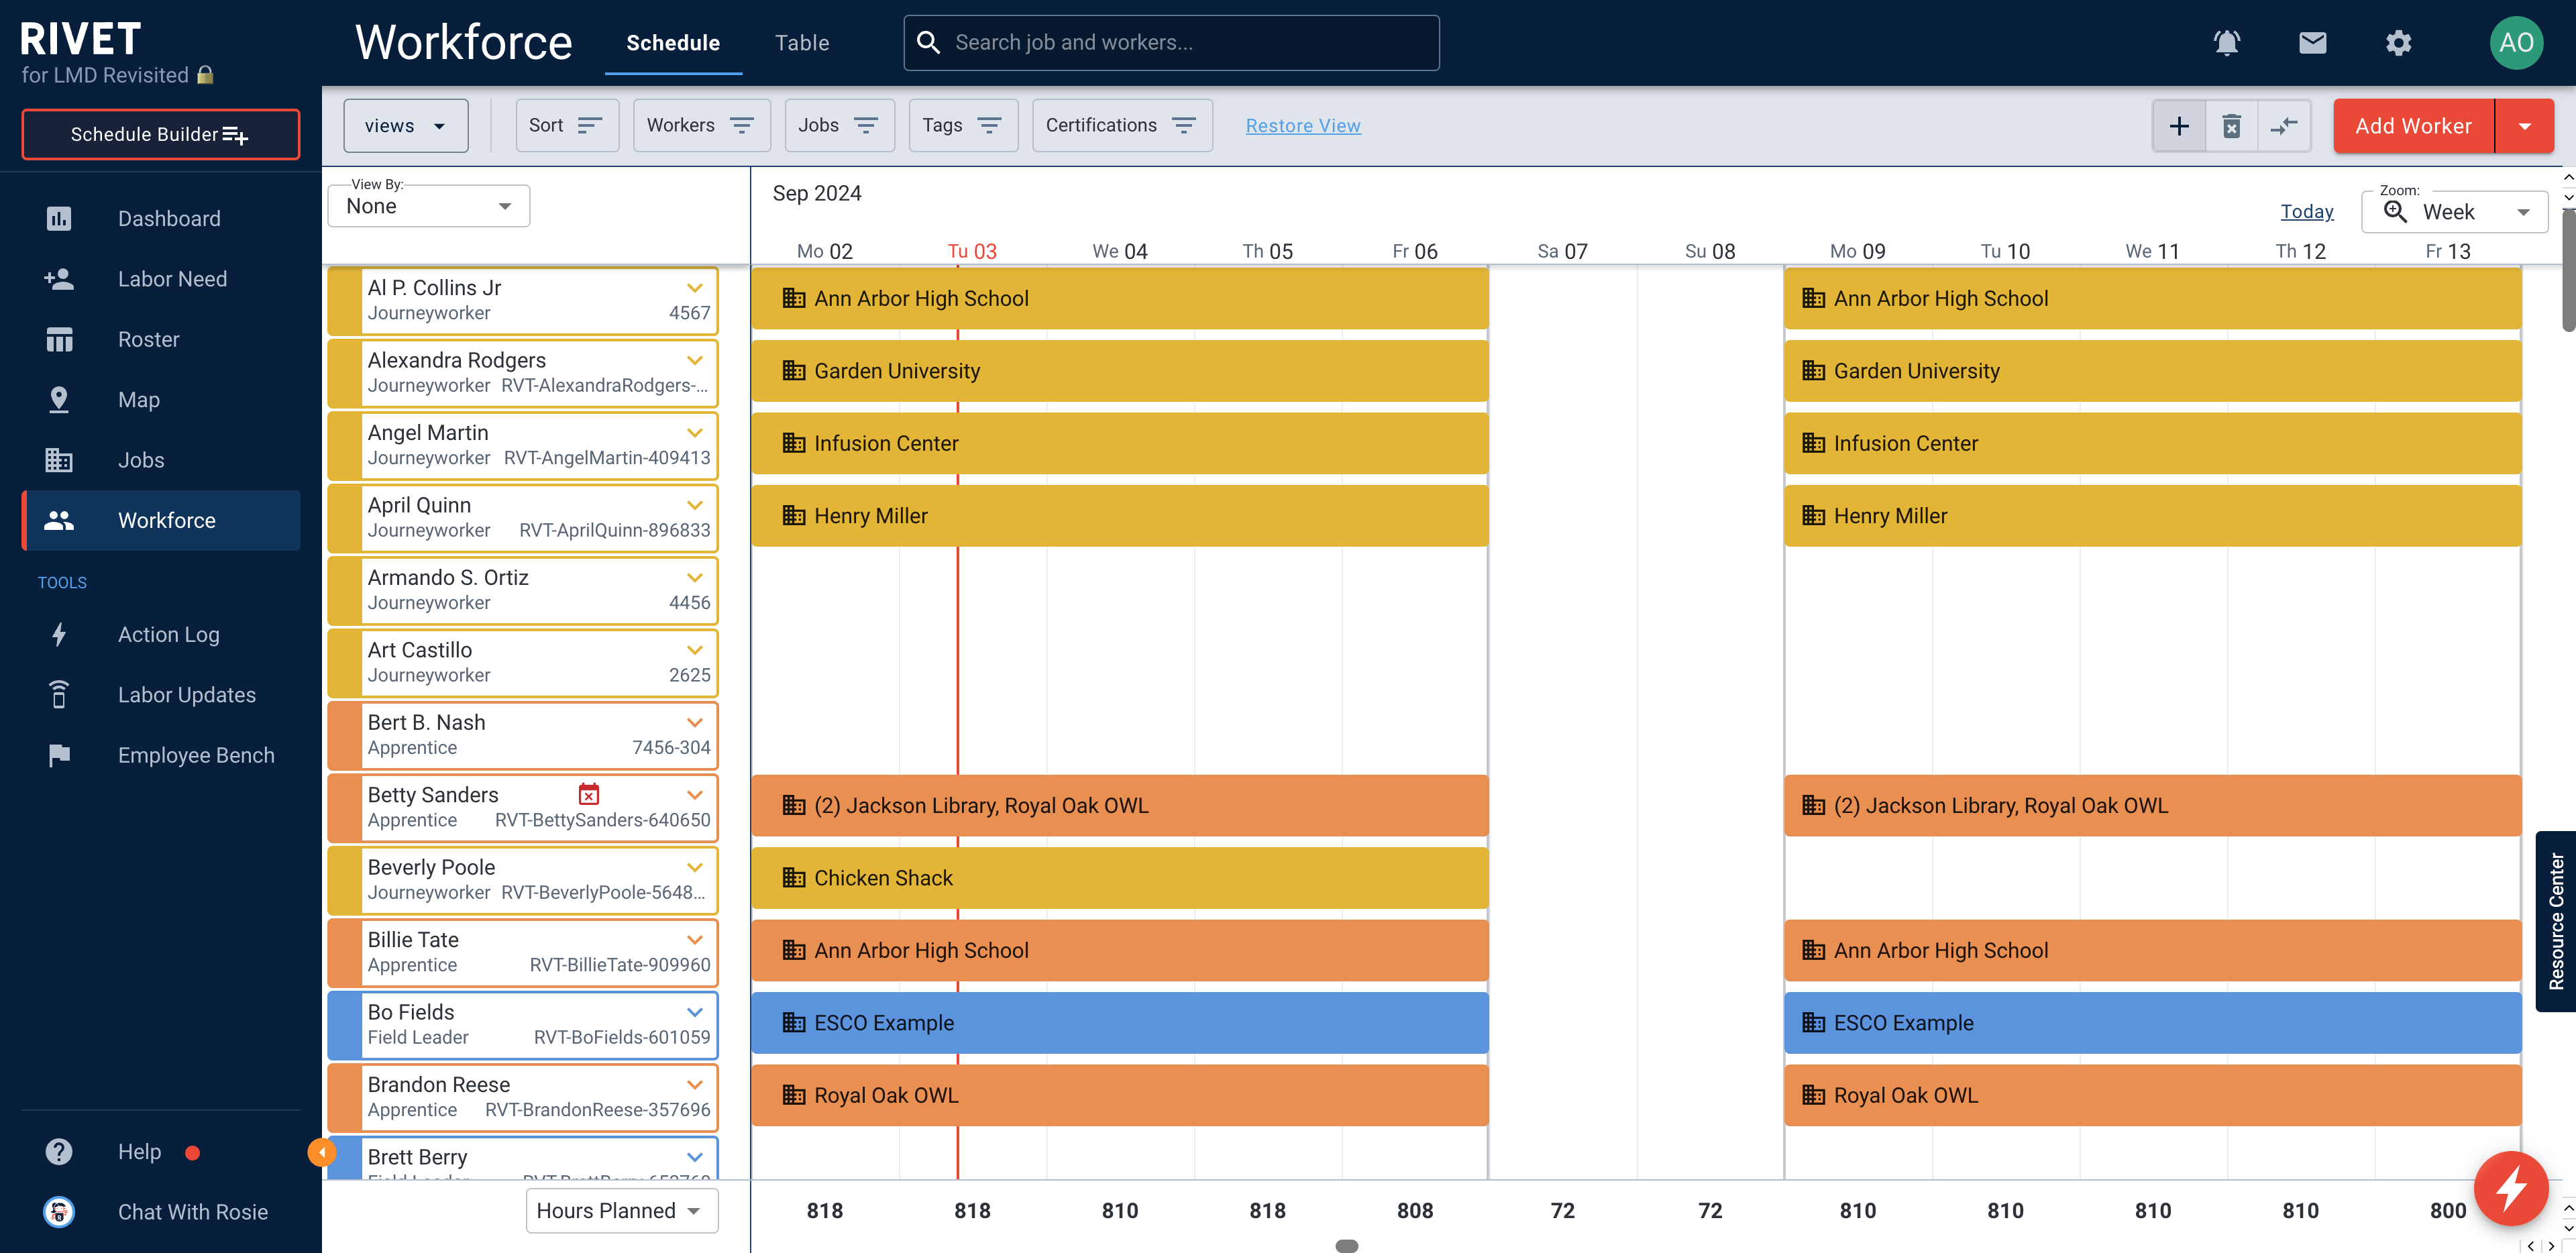
Task: Select Henry Miller bar starting Mo 09
Action: [x=2152, y=516]
